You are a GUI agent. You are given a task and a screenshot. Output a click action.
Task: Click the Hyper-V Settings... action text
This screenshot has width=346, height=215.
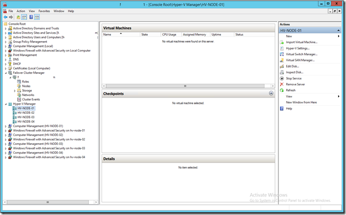tap(298, 48)
